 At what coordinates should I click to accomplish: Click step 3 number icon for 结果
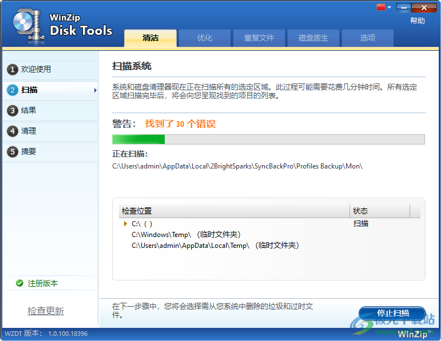coord(13,111)
